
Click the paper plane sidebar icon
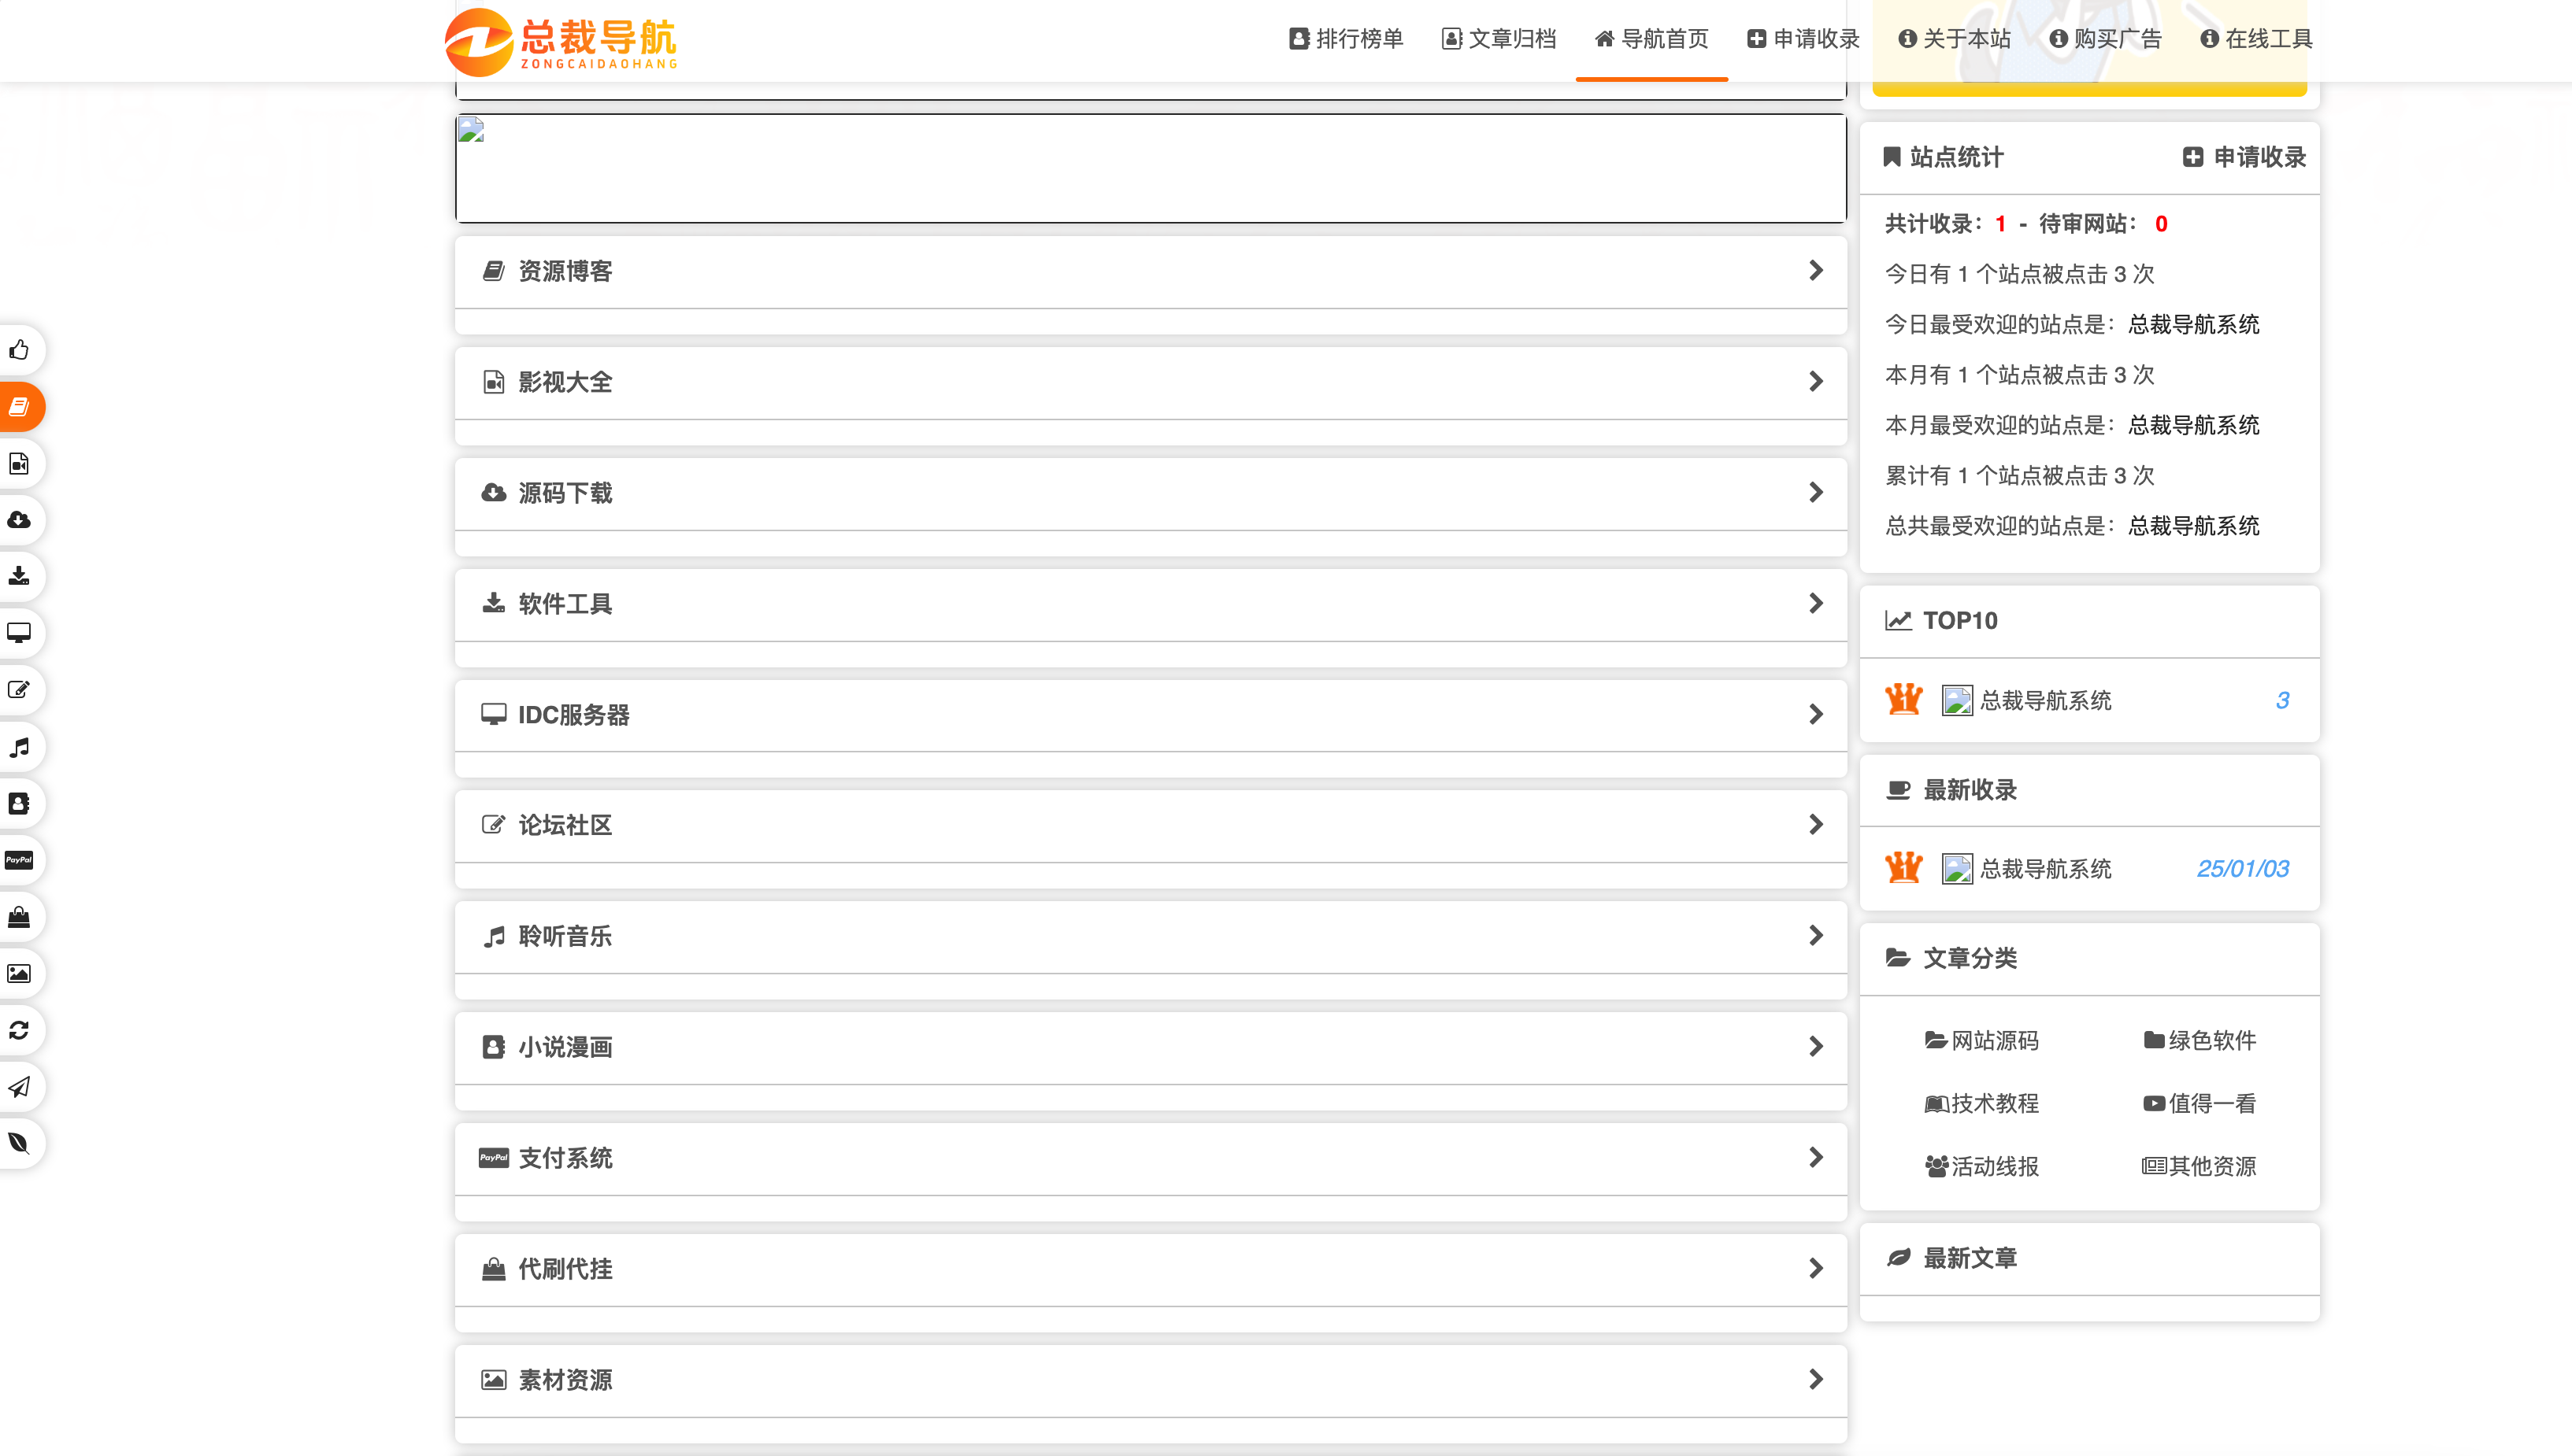19,1087
